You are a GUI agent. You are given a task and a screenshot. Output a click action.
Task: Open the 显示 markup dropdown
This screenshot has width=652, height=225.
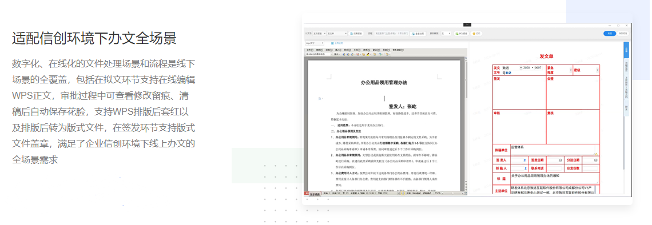(337, 54)
